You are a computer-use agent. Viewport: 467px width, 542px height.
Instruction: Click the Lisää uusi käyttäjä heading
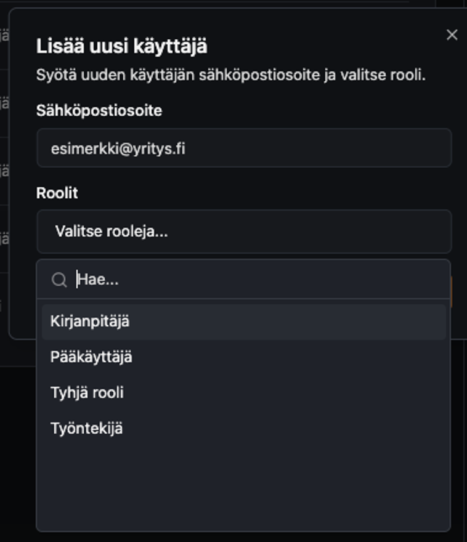(122, 46)
